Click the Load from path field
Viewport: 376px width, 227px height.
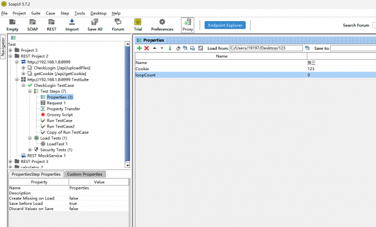tap(266, 48)
